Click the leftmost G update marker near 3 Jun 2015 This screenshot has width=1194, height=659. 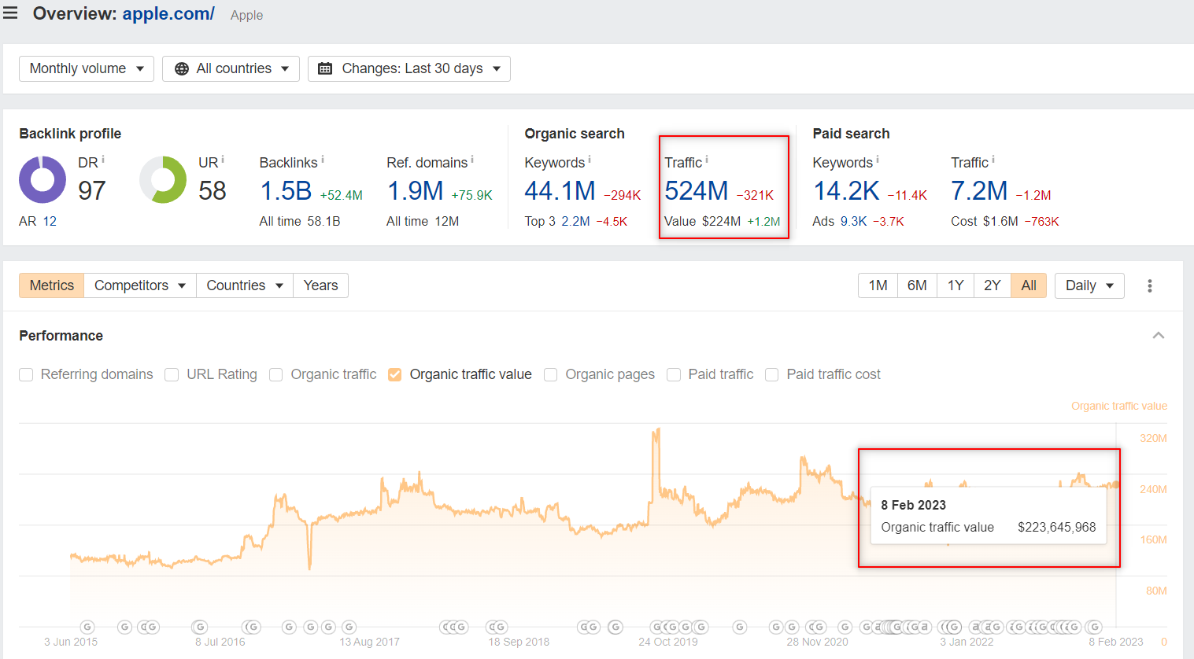coord(87,627)
